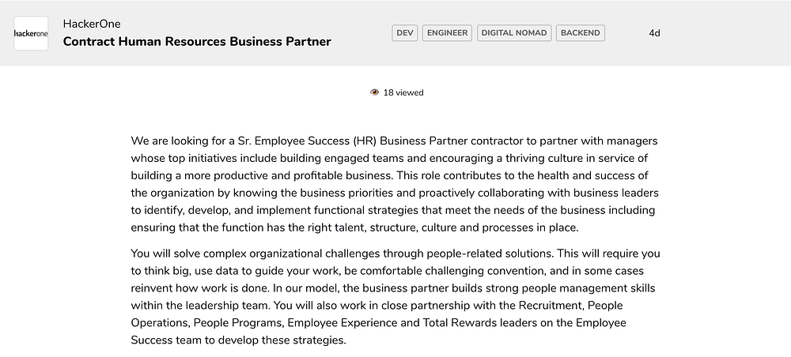Image resolution: width=791 pixels, height=357 pixels.
Task: Click the paragraph starting "We are looking for"
Action: [395, 184]
